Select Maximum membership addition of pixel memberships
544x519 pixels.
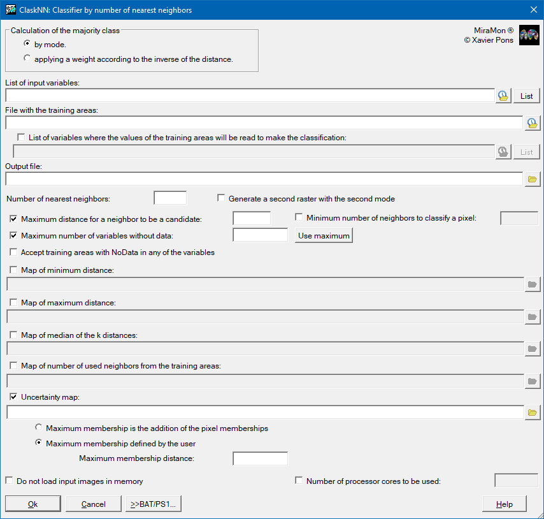pos(39,428)
